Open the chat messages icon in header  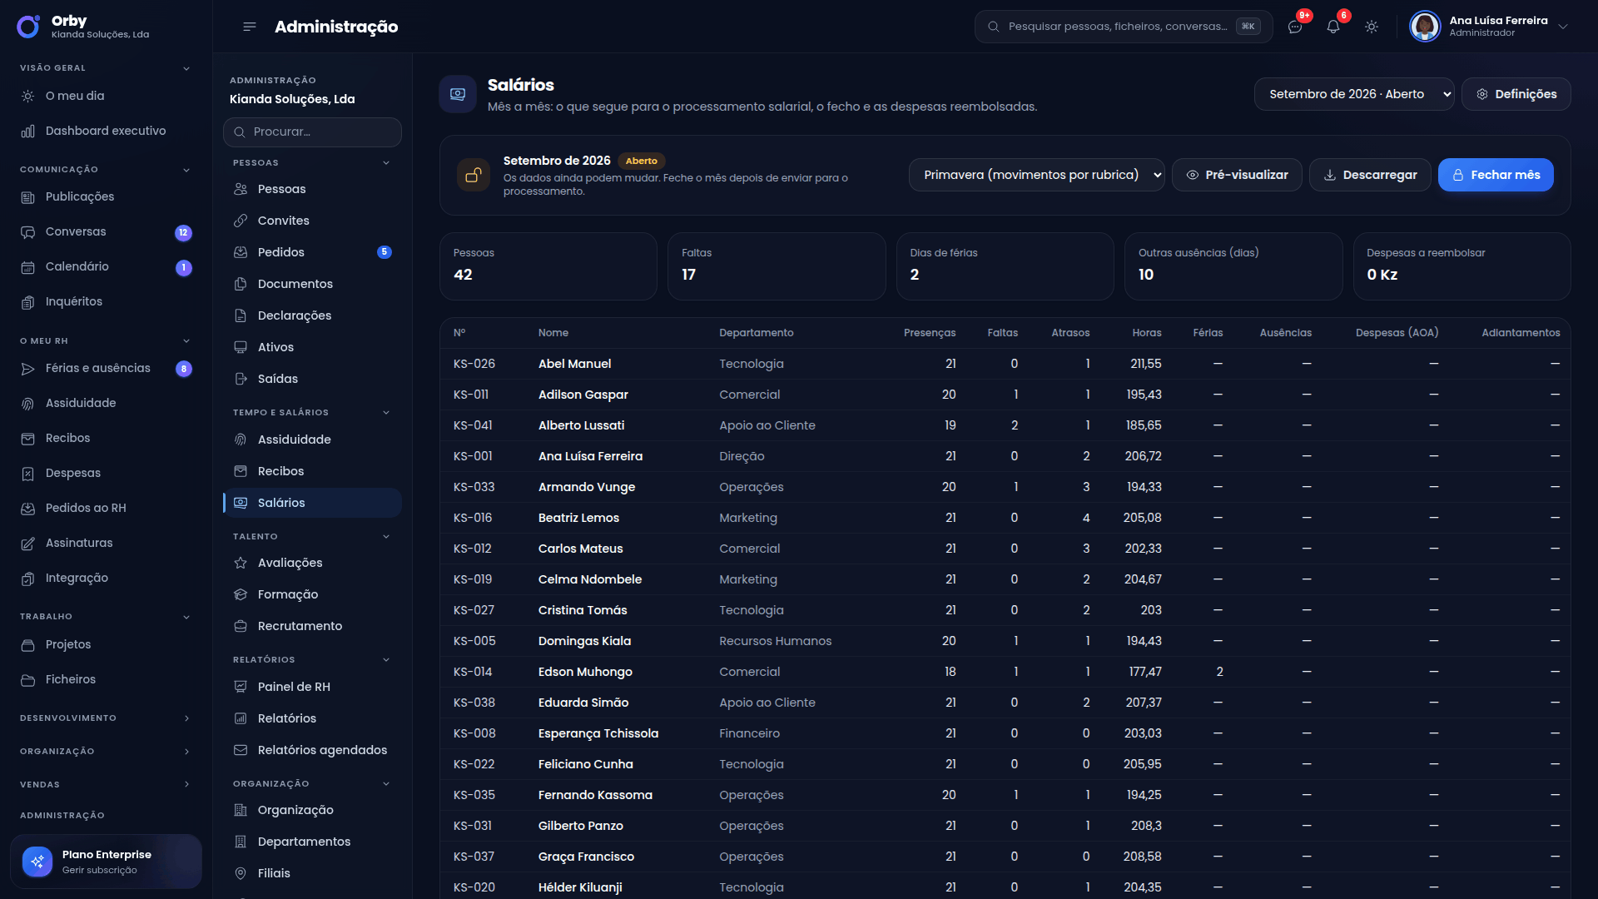point(1295,27)
